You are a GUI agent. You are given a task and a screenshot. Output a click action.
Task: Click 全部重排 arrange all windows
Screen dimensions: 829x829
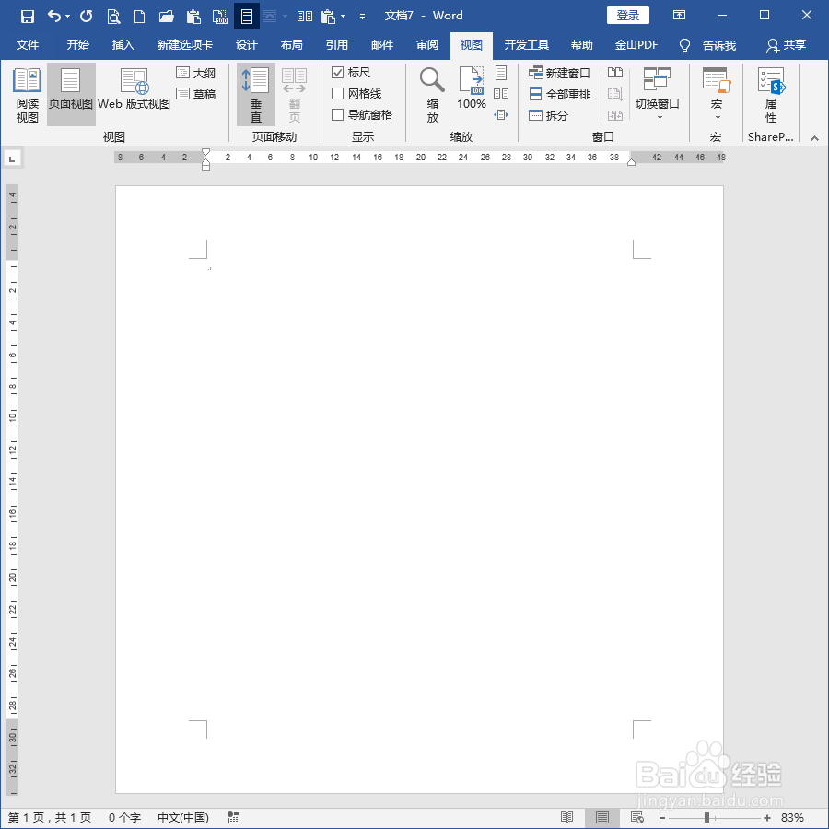click(x=559, y=94)
